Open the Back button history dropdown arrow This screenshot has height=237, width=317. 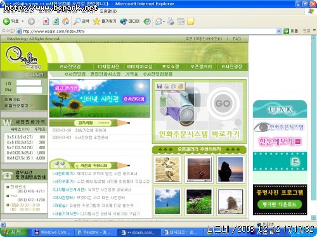pyautogui.click(x=23, y=21)
